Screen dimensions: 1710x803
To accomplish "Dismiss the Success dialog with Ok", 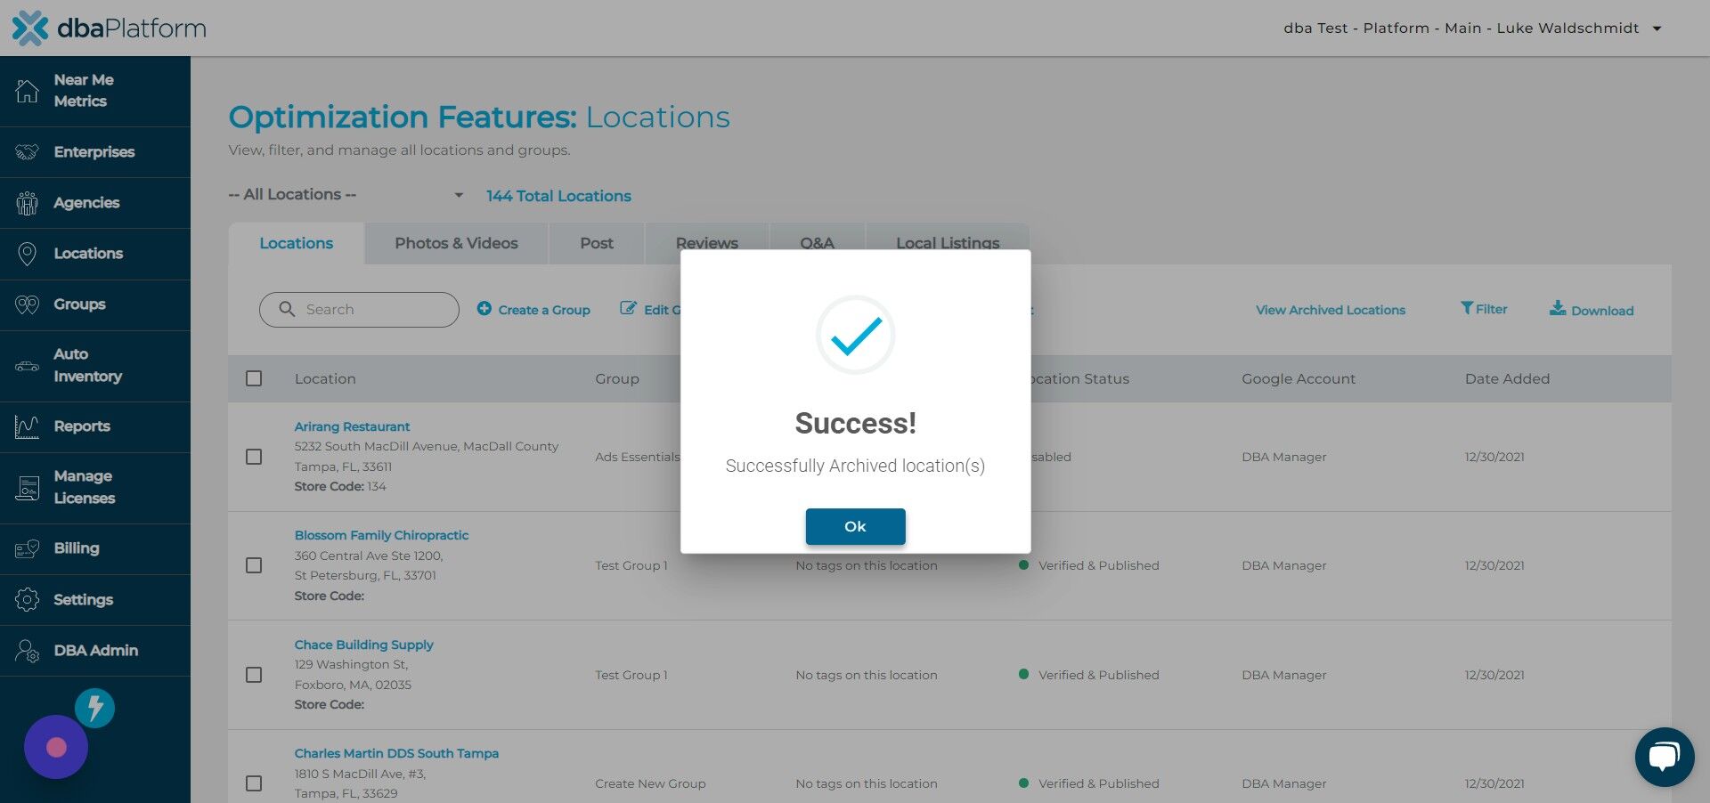I will pos(855,526).
